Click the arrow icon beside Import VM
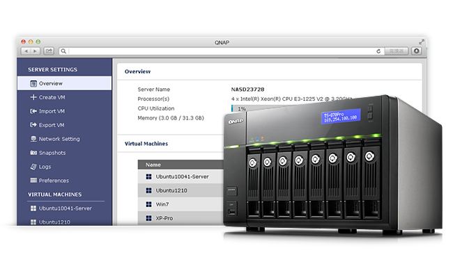The image size is (453, 257). pos(33,111)
